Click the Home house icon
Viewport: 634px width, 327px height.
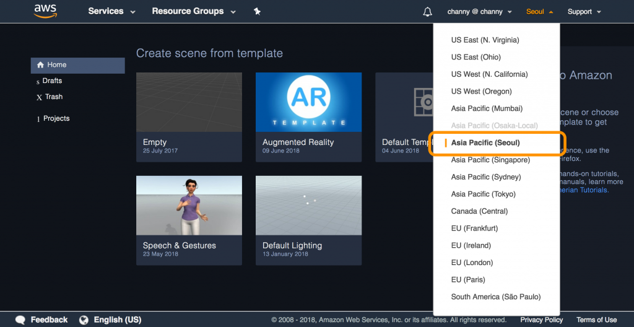(40, 65)
